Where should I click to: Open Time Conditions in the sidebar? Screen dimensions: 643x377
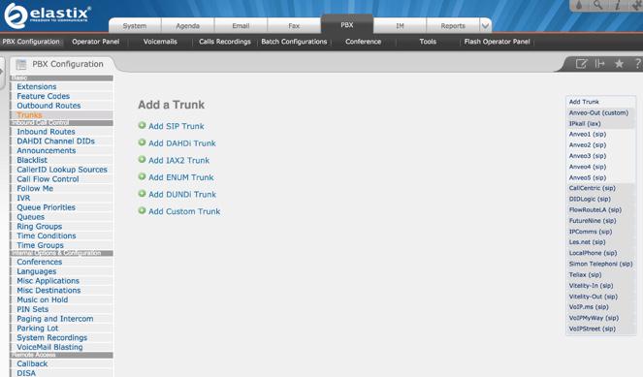pos(47,236)
